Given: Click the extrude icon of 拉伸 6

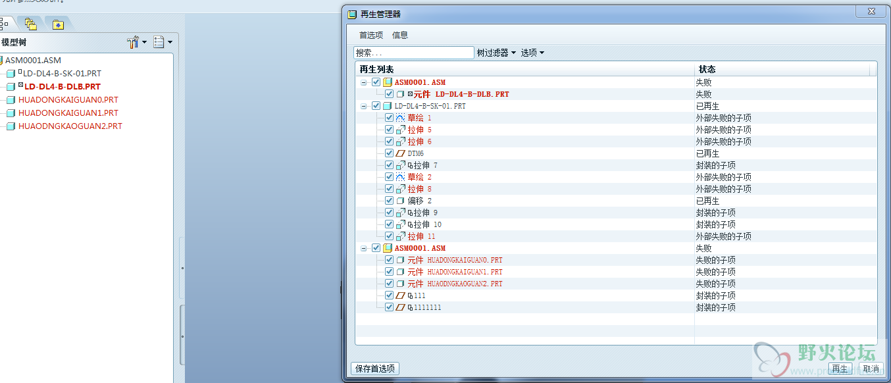Looking at the screenshot, I should (401, 141).
